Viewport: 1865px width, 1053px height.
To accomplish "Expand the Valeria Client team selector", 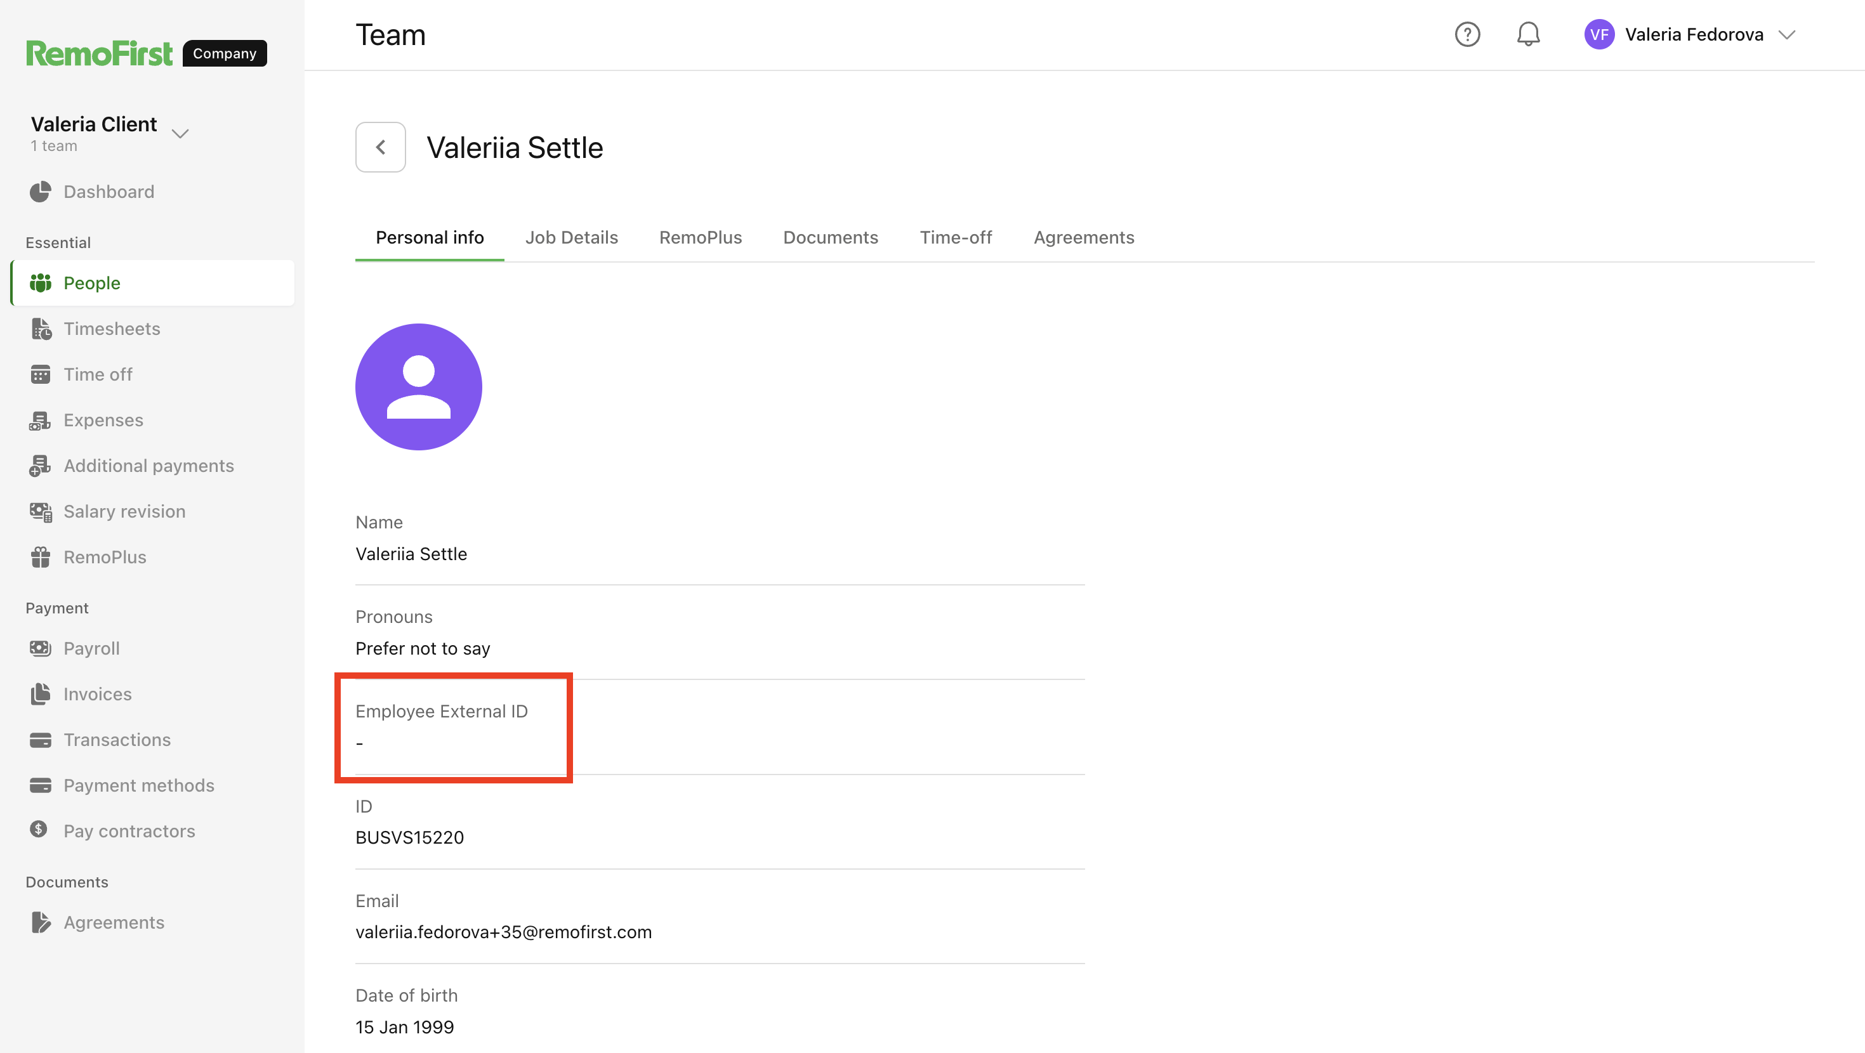I will 180,133.
